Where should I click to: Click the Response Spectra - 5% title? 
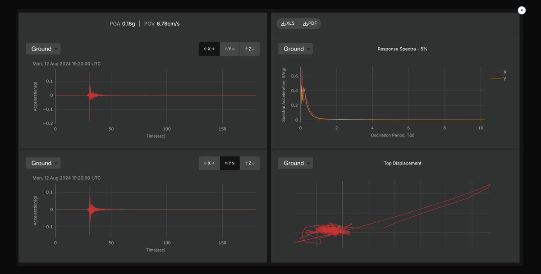402,49
